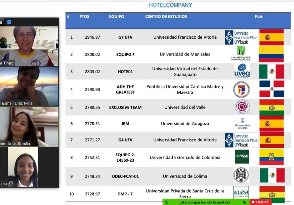Image resolution: width=294 pixels, height=205 pixels.
Task: Click the Mexico flag in HOTE01 row
Action: pos(271,71)
